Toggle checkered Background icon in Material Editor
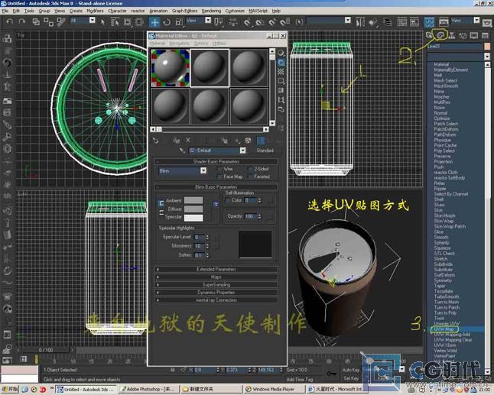This screenshot has height=395, width=494. pos(281,72)
